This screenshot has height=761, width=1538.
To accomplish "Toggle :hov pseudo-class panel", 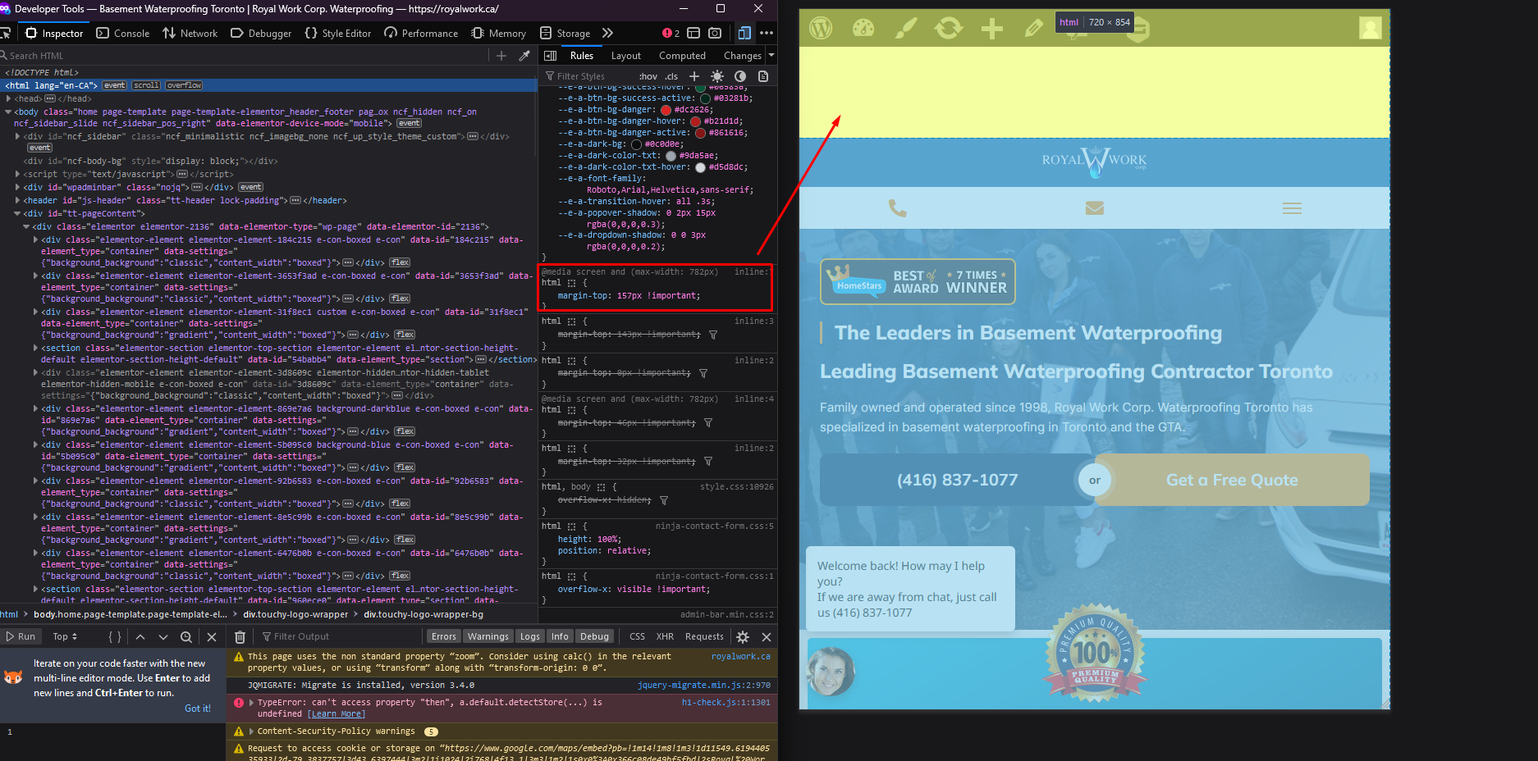I will [648, 76].
